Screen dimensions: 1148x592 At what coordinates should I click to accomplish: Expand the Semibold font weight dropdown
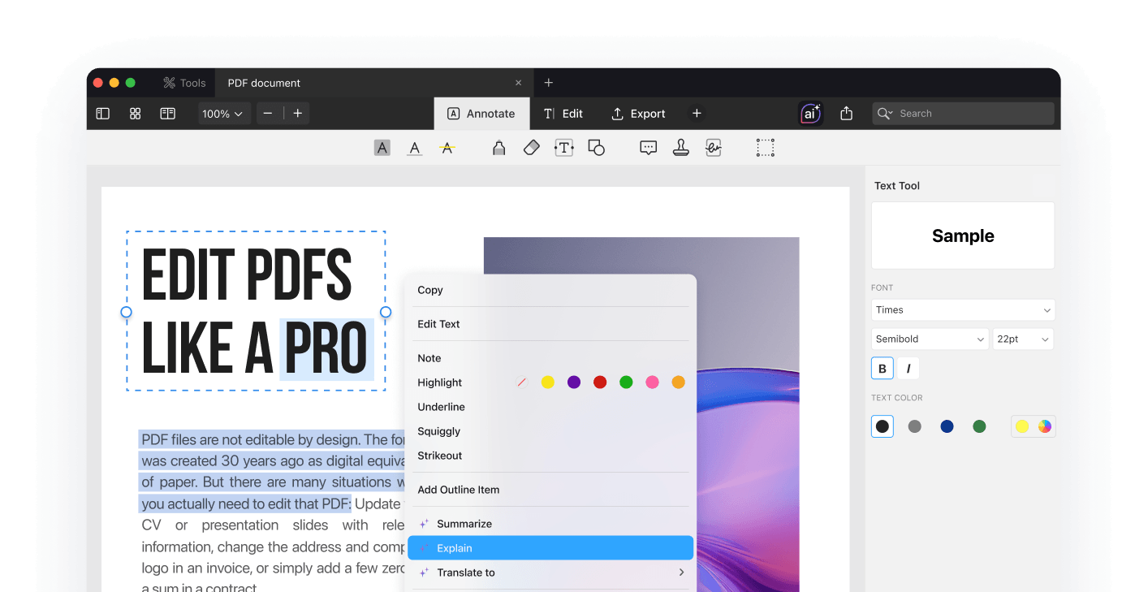[x=929, y=339]
